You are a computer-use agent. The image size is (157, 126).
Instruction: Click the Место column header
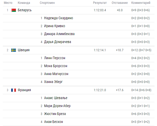[x=8, y=3]
